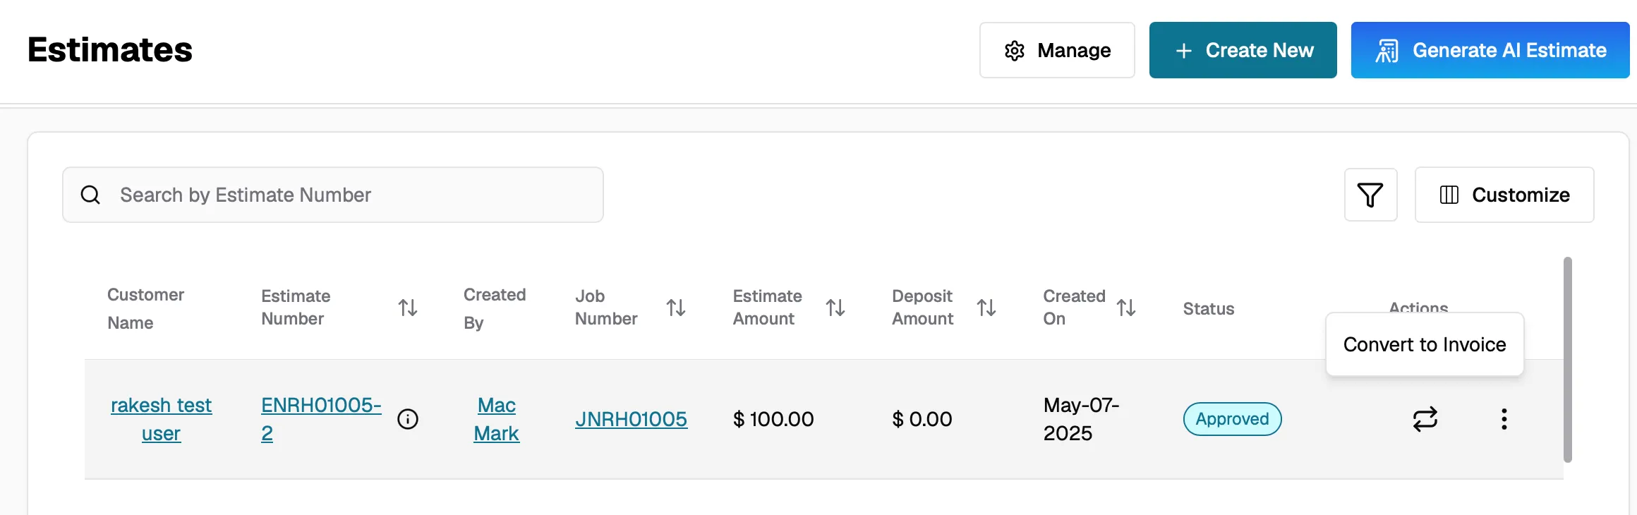Sort by Created On arrows

pos(1126,308)
